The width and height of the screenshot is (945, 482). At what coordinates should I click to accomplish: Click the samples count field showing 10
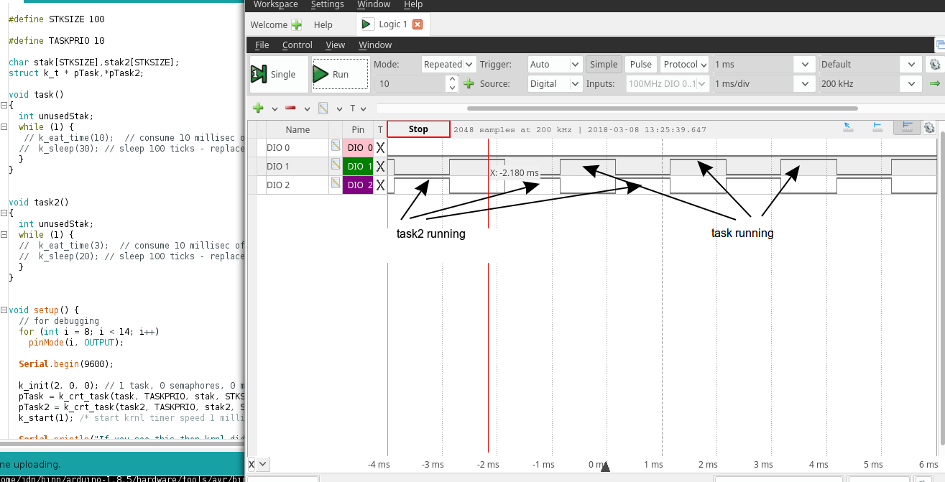410,84
